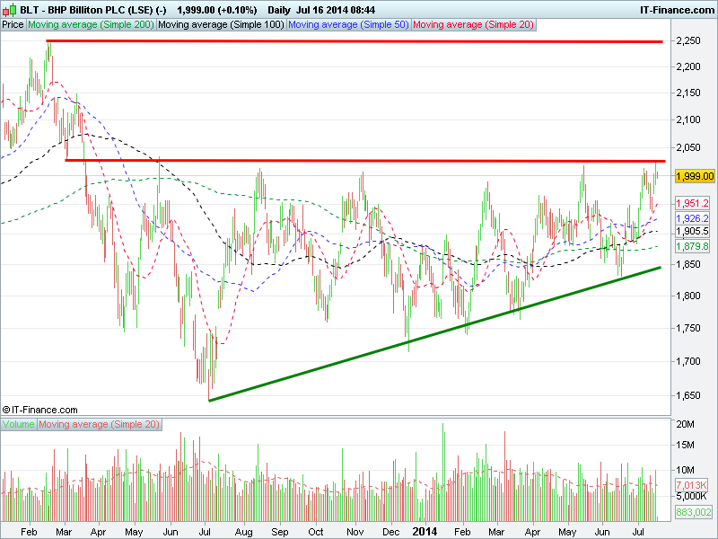Select the Price legend label
Screen dimensions: 718x539
point(13,25)
